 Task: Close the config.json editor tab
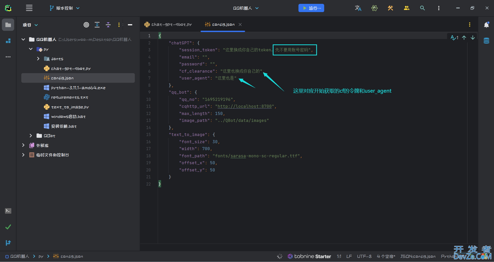click(x=240, y=24)
